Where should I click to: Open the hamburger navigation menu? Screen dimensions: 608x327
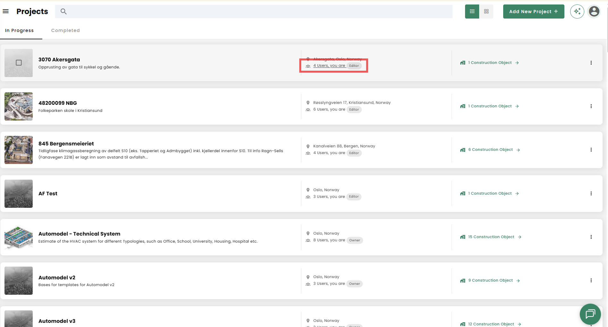[x=5, y=12]
